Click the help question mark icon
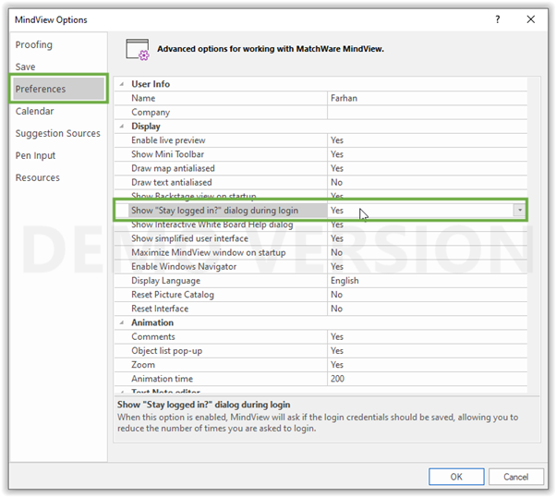This screenshot has height=497, width=556. [x=498, y=19]
